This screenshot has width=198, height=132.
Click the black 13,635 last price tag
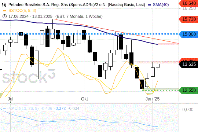pos(188,64)
